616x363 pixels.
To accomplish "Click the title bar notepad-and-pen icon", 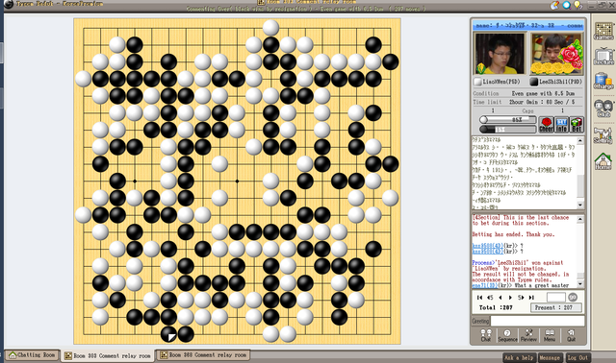I will [554, 5].
